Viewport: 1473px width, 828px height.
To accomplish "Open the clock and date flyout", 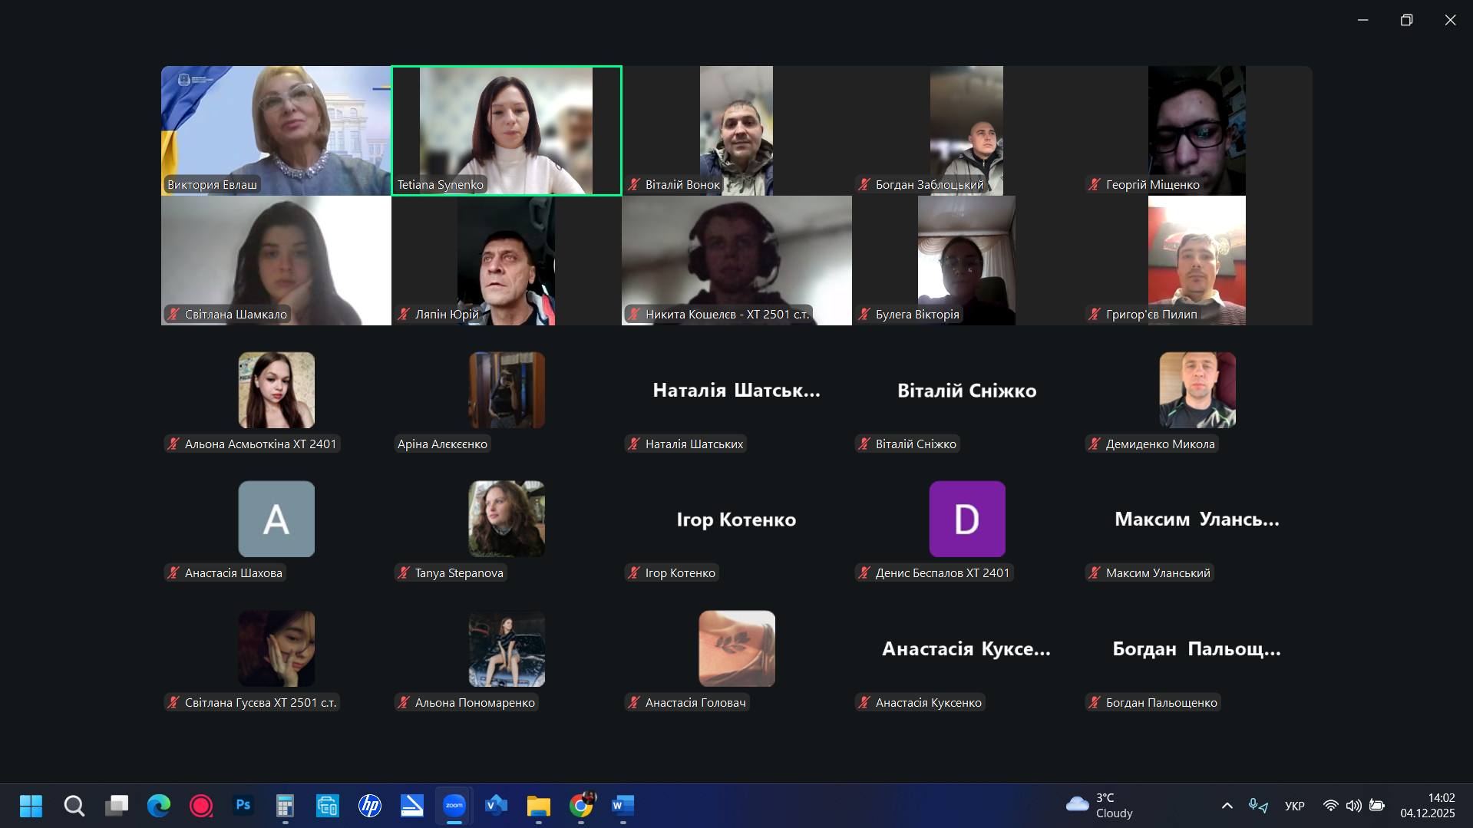I will coord(1427,806).
